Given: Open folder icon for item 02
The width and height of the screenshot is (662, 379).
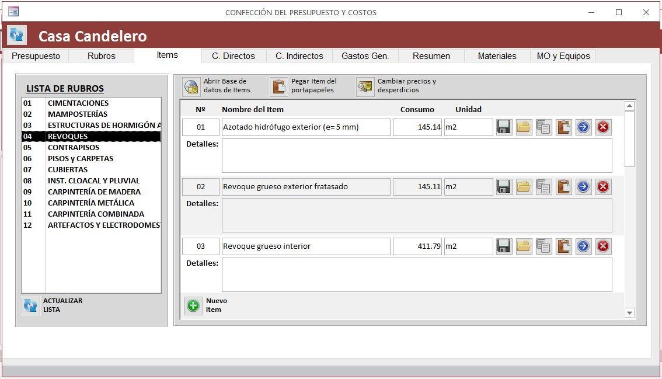Looking at the screenshot, I should coord(524,187).
